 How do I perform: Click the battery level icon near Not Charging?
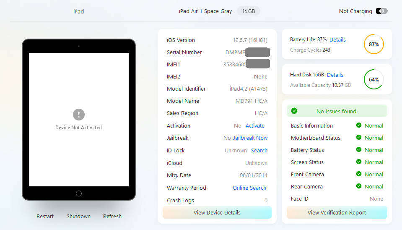tap(382, 11)
